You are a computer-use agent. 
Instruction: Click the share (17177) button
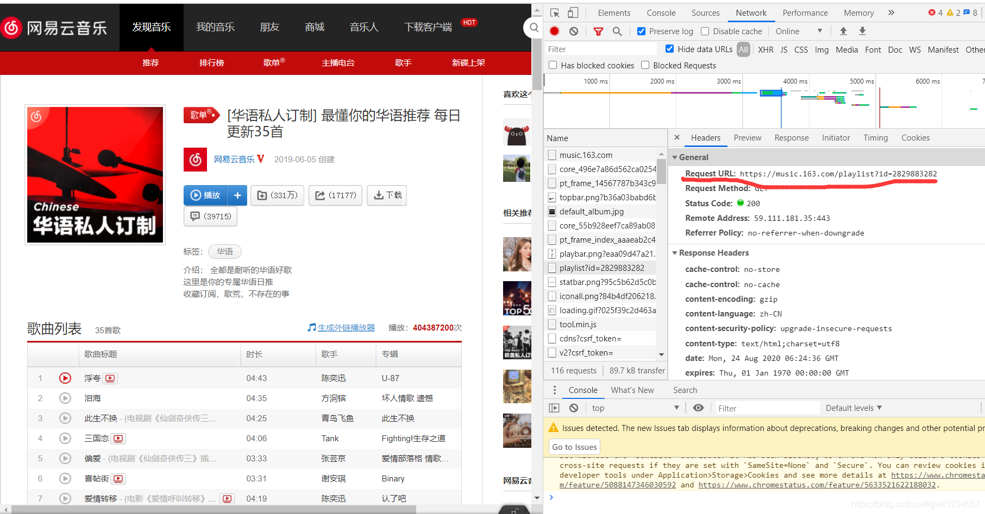point(336,195)
